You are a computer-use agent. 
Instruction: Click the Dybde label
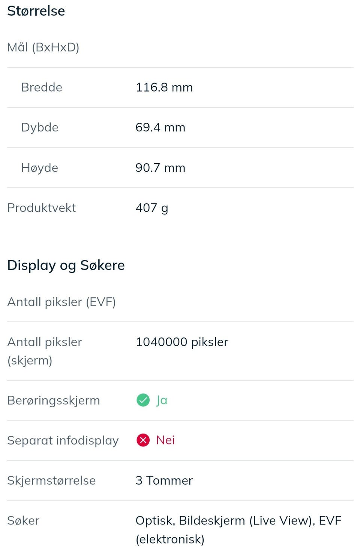pyautogui.click(x=40, y=127)
